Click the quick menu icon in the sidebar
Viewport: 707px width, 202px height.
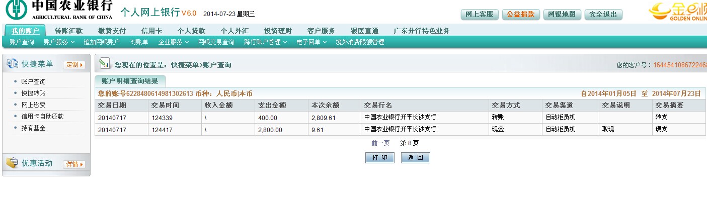[12, 64]
